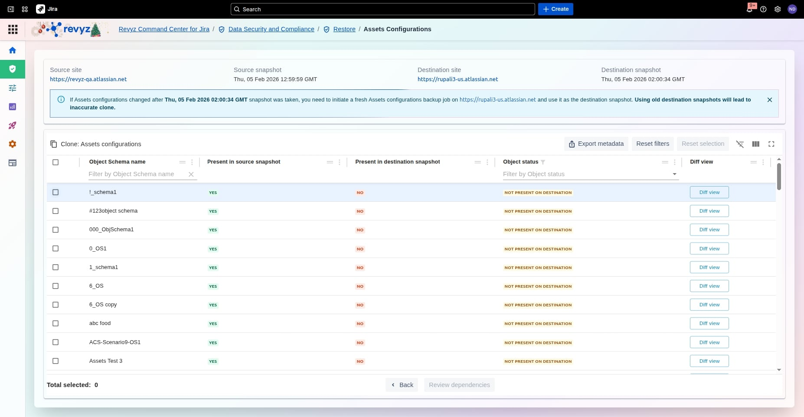Open the orange gear sidebar icon
The width and height of the screenshot is (804, 417).
pyautogui.click(x=13, y=144)
